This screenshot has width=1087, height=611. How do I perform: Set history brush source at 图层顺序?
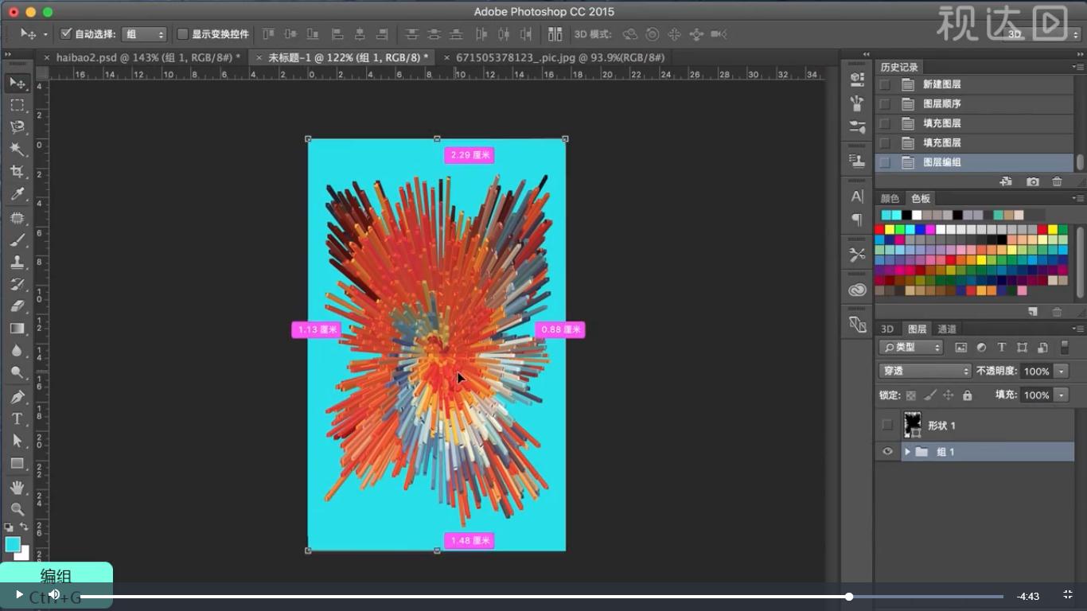[885, 104]
